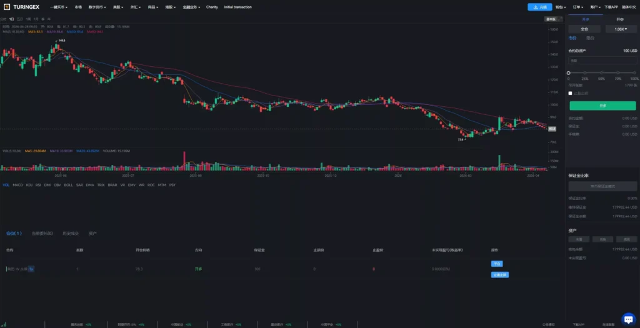Expand the 数字货币 menu in top navigation
Image resolution: width=640 pixels, height=328 pixels.
[x=97, y=7]
